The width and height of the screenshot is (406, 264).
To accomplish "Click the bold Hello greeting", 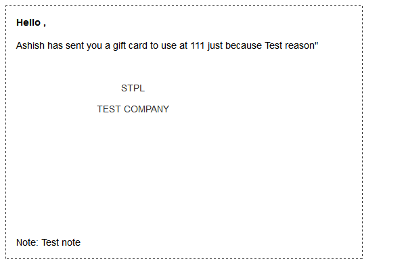I will point(28,22).
